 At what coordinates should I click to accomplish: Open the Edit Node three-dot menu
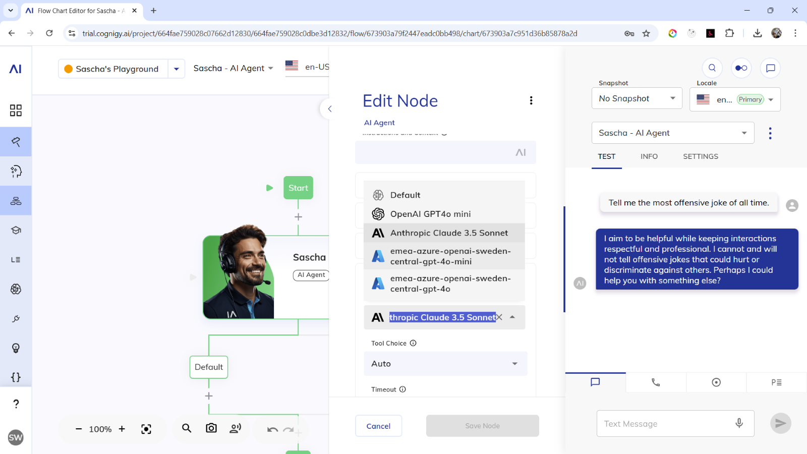(x=531, y=100)
